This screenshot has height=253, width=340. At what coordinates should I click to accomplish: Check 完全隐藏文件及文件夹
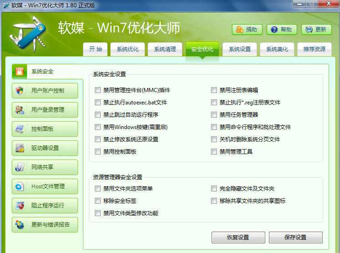(214, 189)
